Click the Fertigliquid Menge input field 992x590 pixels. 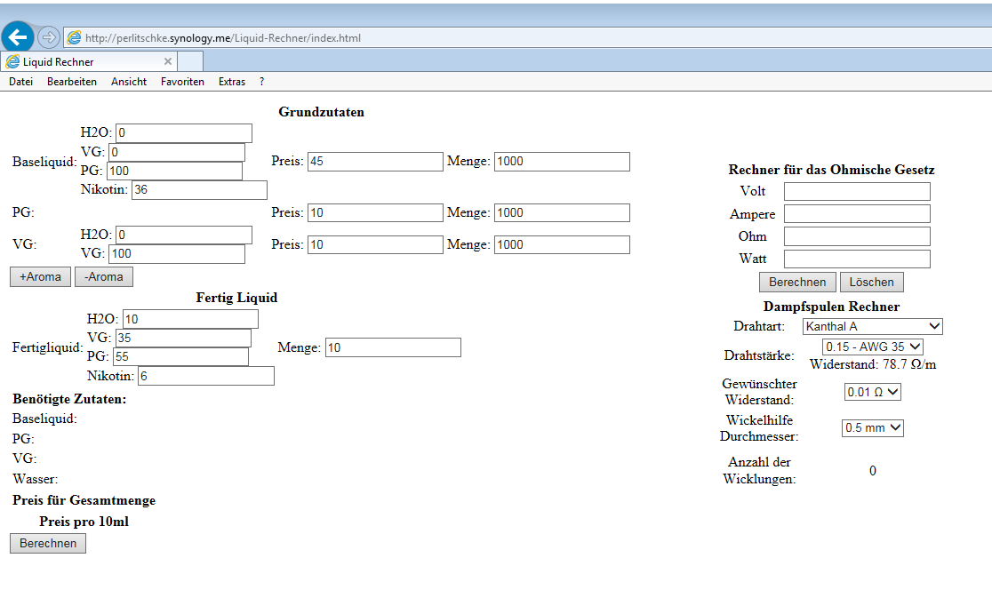point(393,347)
